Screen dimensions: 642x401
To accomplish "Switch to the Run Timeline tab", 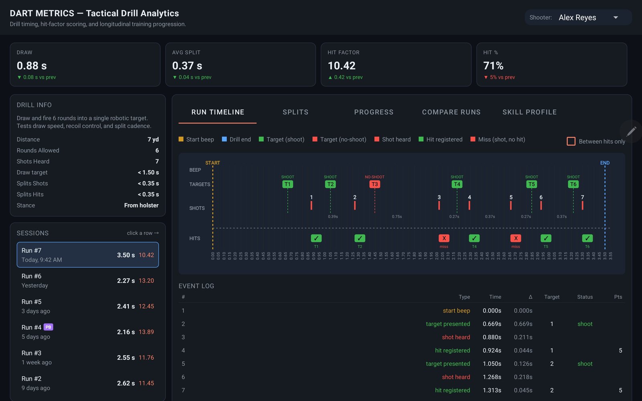I will pyautogui.click(x=217, y=112).
